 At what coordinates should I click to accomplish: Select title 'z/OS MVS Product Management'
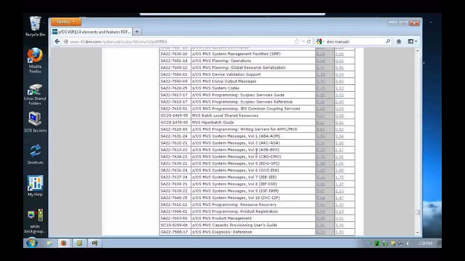click(222, 218)
